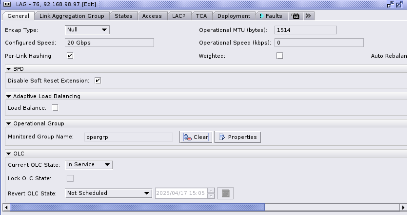This screenshot has width=407, height=215.
Task: Open Properties of monitored group
Action: (x=237, y=137)
